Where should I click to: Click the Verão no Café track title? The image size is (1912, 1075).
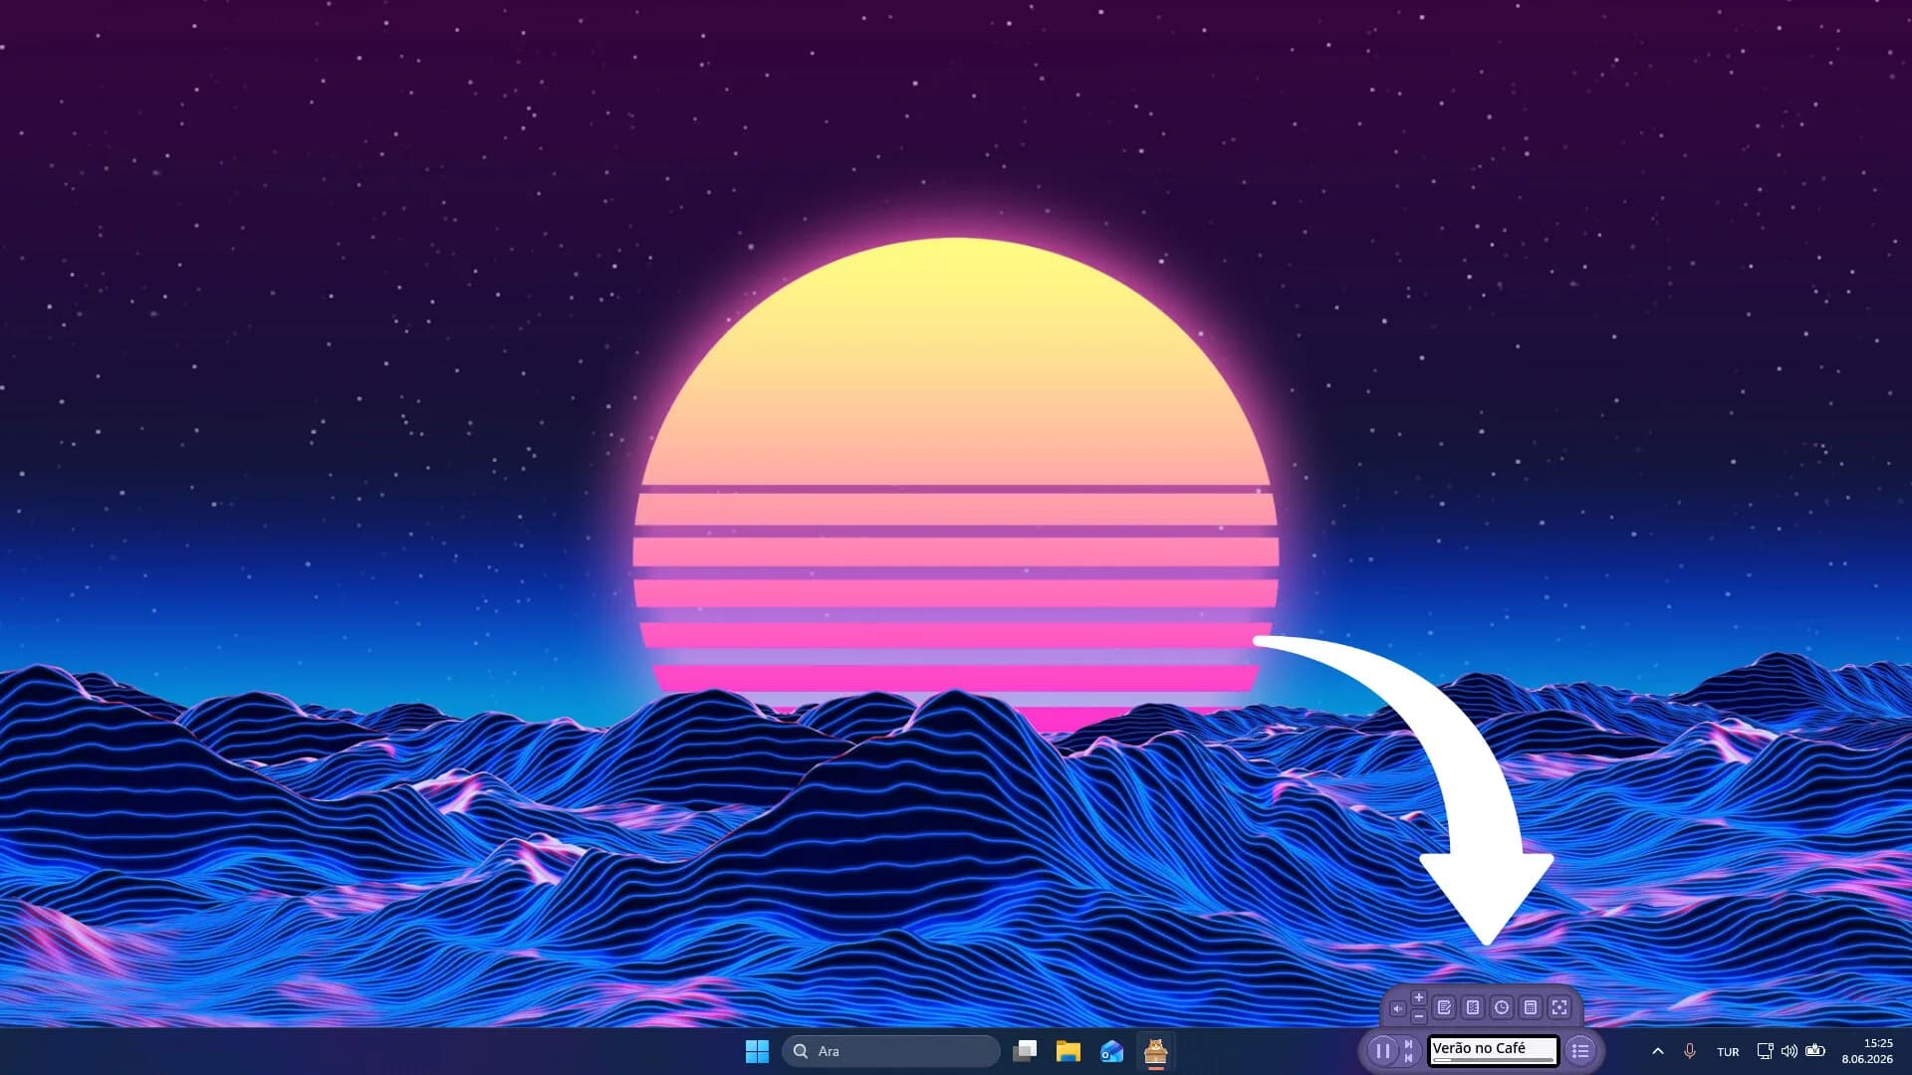tap(1479, 1048)
